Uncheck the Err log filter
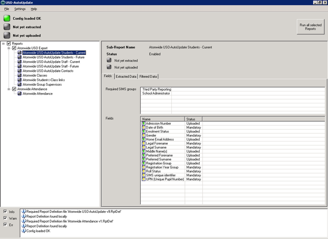Image resolution: width=328 pixels, height=239 pixels. click(x=5, y=225)
